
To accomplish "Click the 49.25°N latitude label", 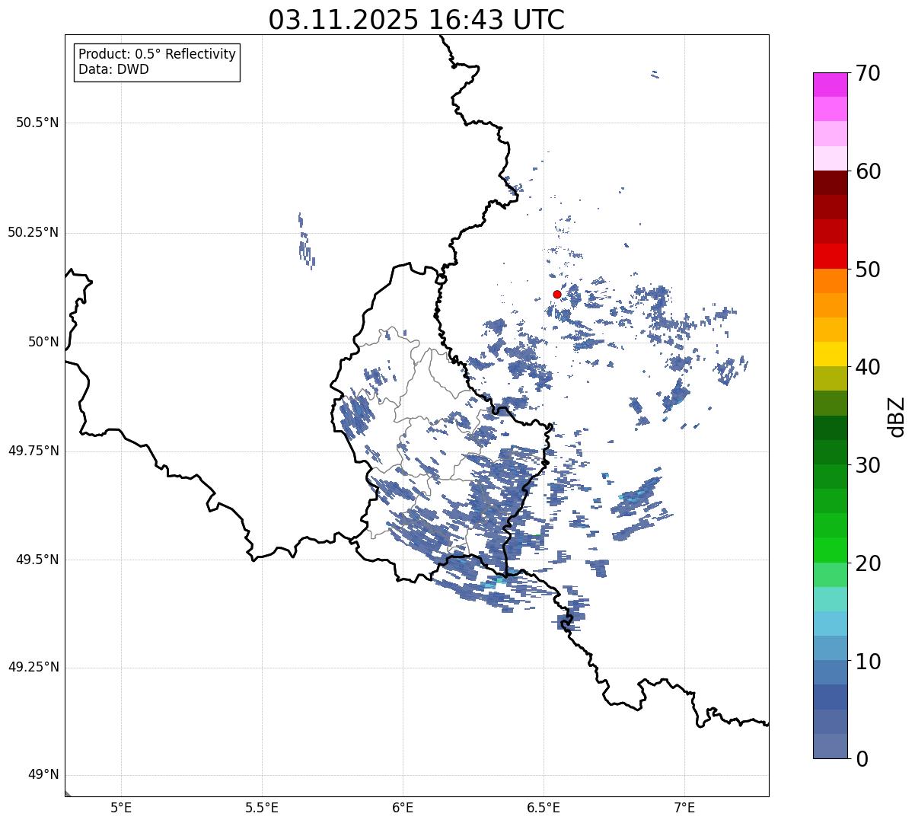I will [33, 668].
